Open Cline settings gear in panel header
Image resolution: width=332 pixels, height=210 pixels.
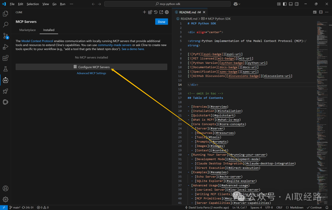[167, 12]
